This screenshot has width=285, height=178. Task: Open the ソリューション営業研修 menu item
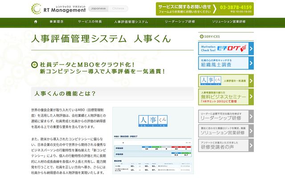[229, 22]
